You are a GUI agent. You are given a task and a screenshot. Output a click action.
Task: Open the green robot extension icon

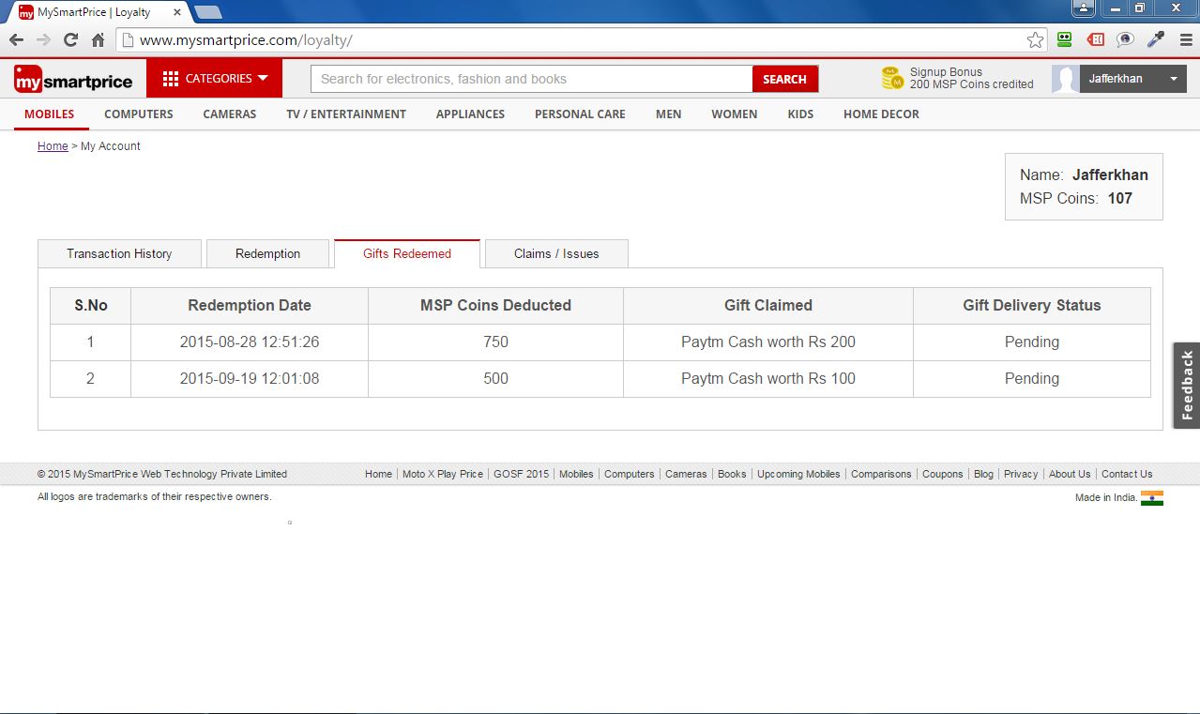click(x=1064, y=39)
